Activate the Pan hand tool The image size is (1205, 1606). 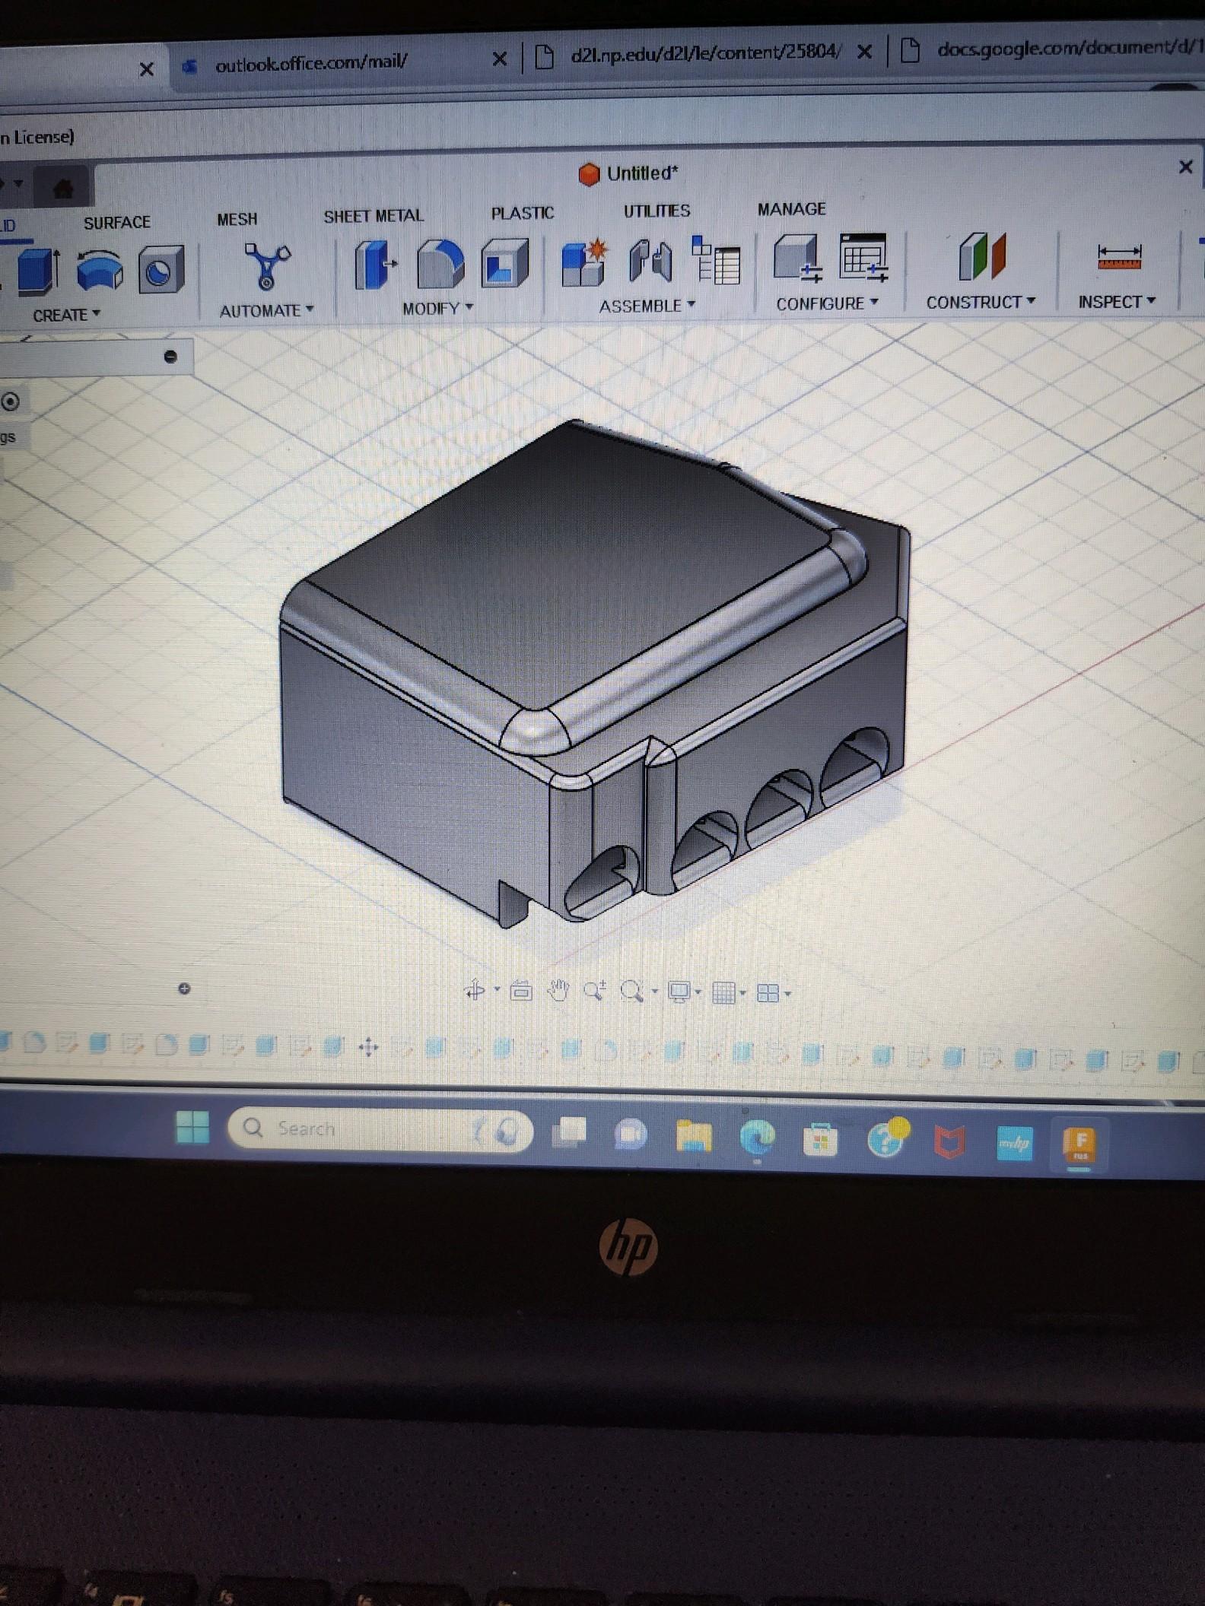(x=558, y=991)
